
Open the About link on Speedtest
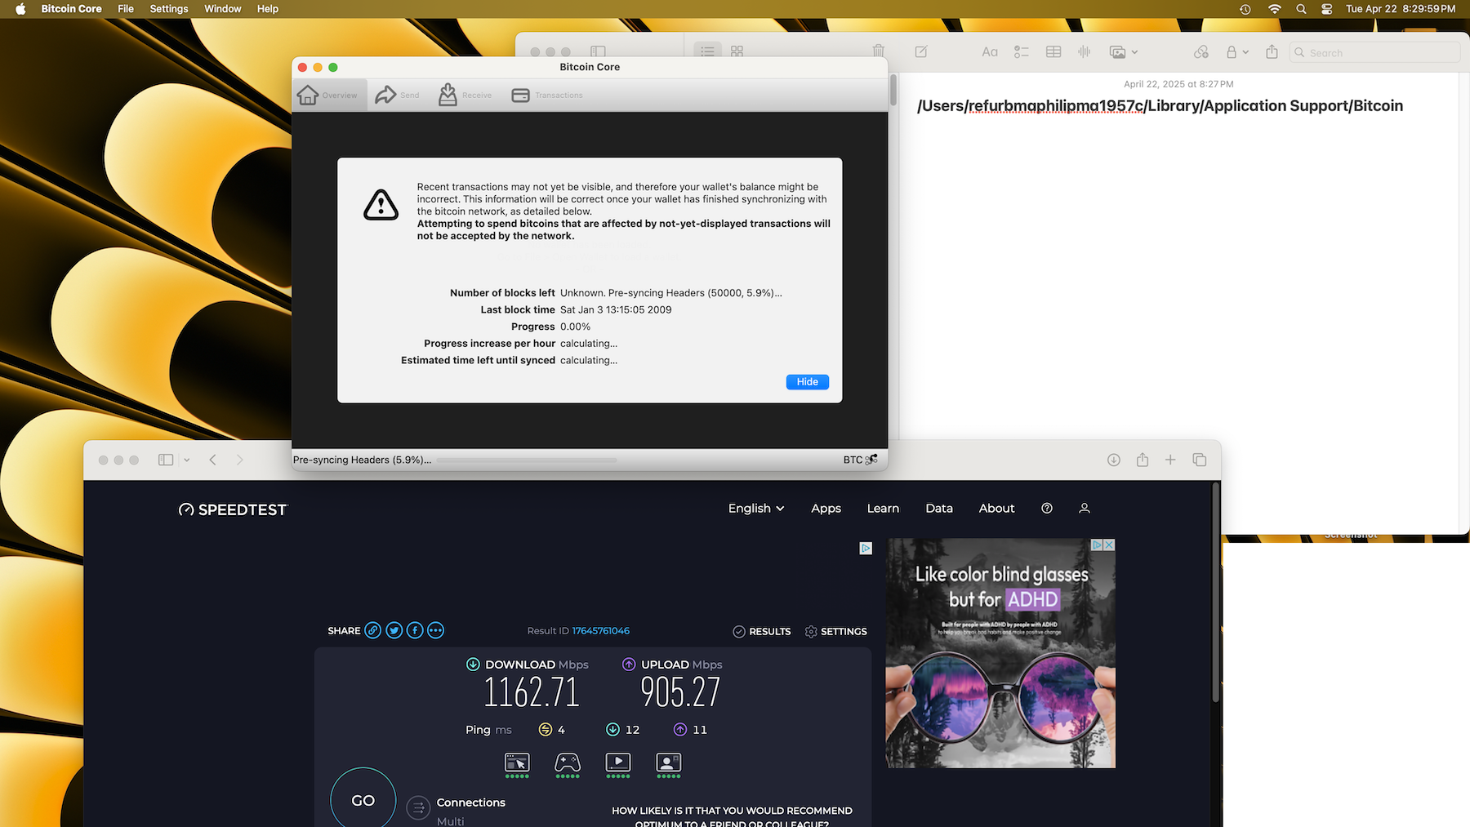coord(996,508)
